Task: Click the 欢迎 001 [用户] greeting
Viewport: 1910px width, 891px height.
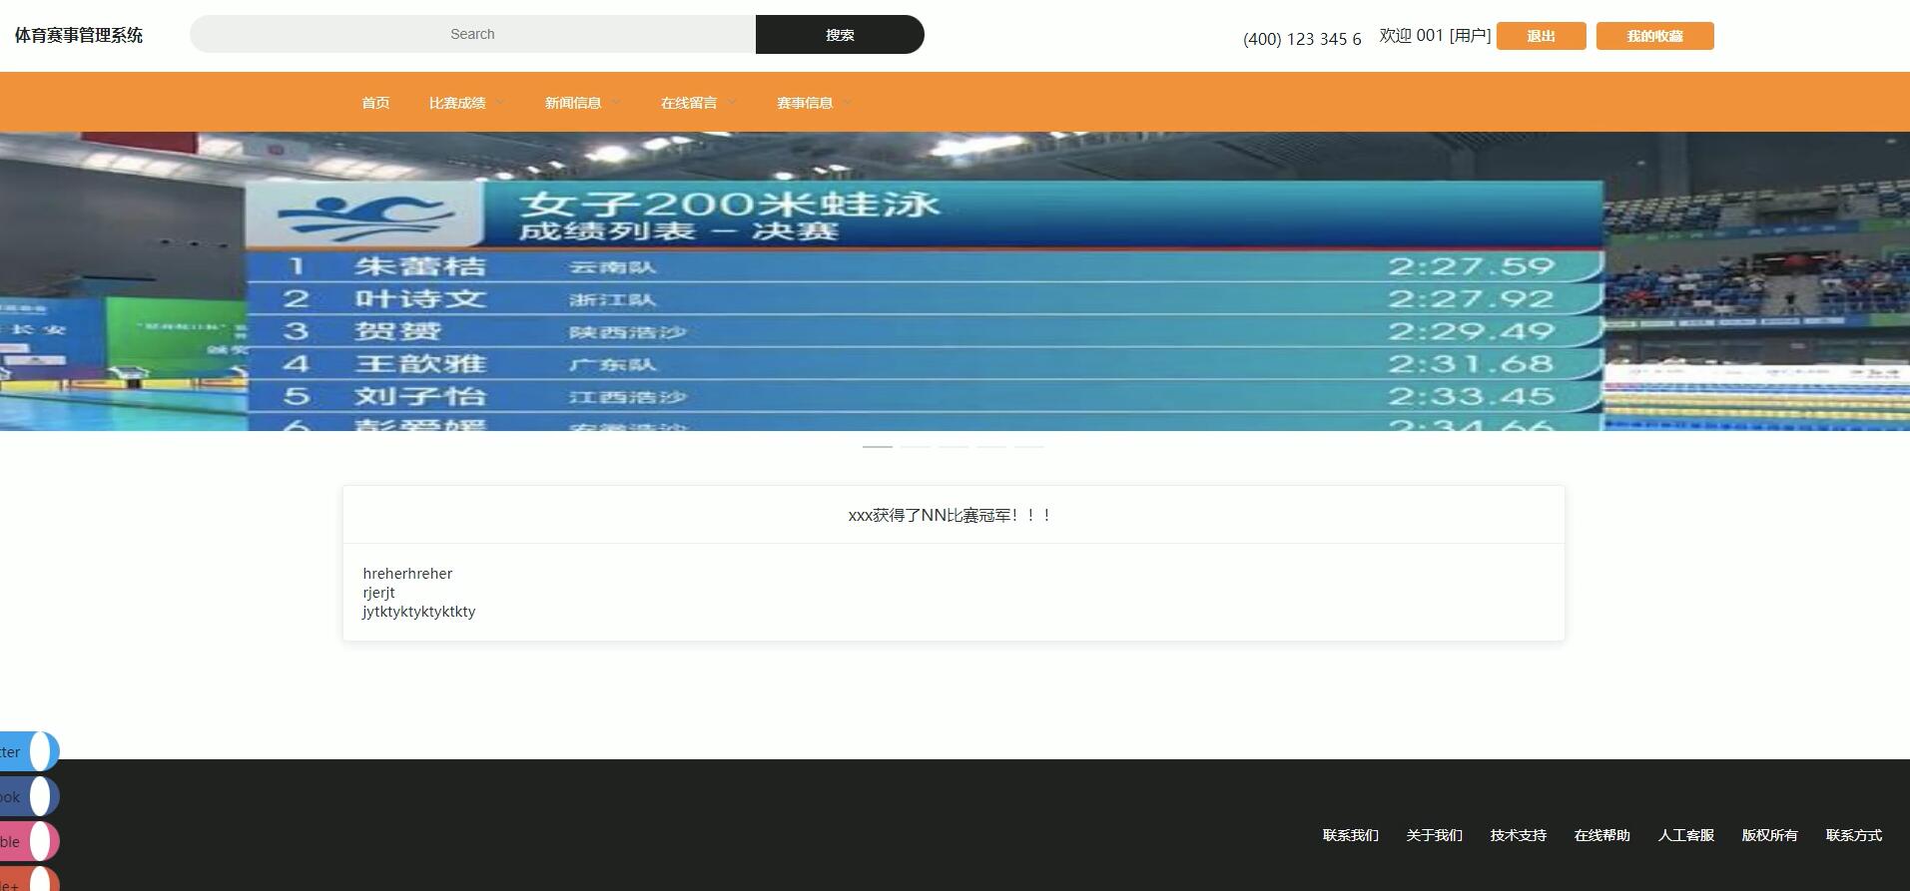Action: [x=1435, y=36]
